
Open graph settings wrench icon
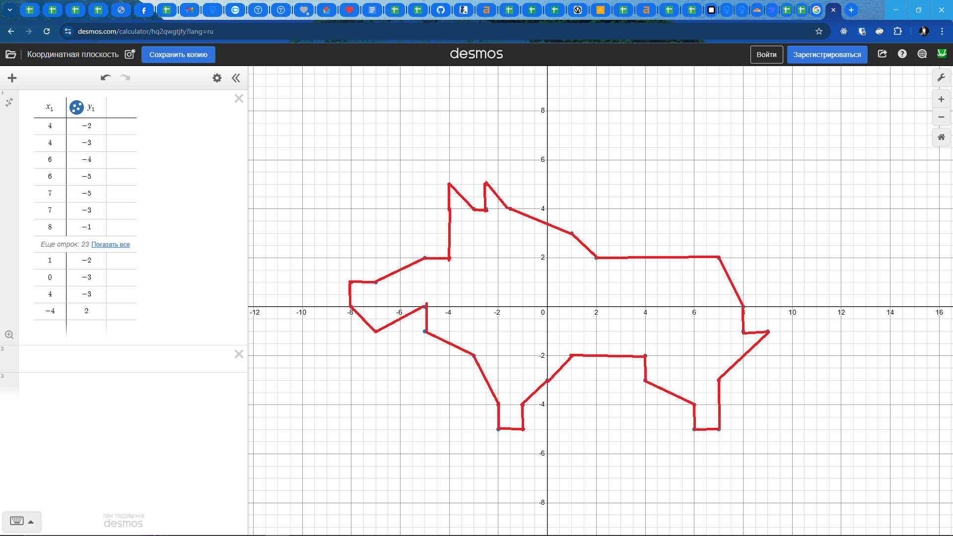[x=941, y=77]
